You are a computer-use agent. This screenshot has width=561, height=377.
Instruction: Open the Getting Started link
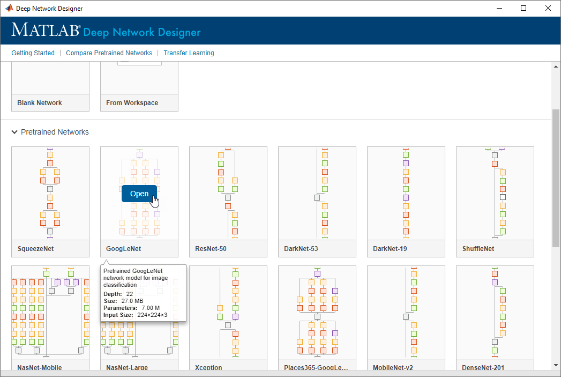pos(33,53)
